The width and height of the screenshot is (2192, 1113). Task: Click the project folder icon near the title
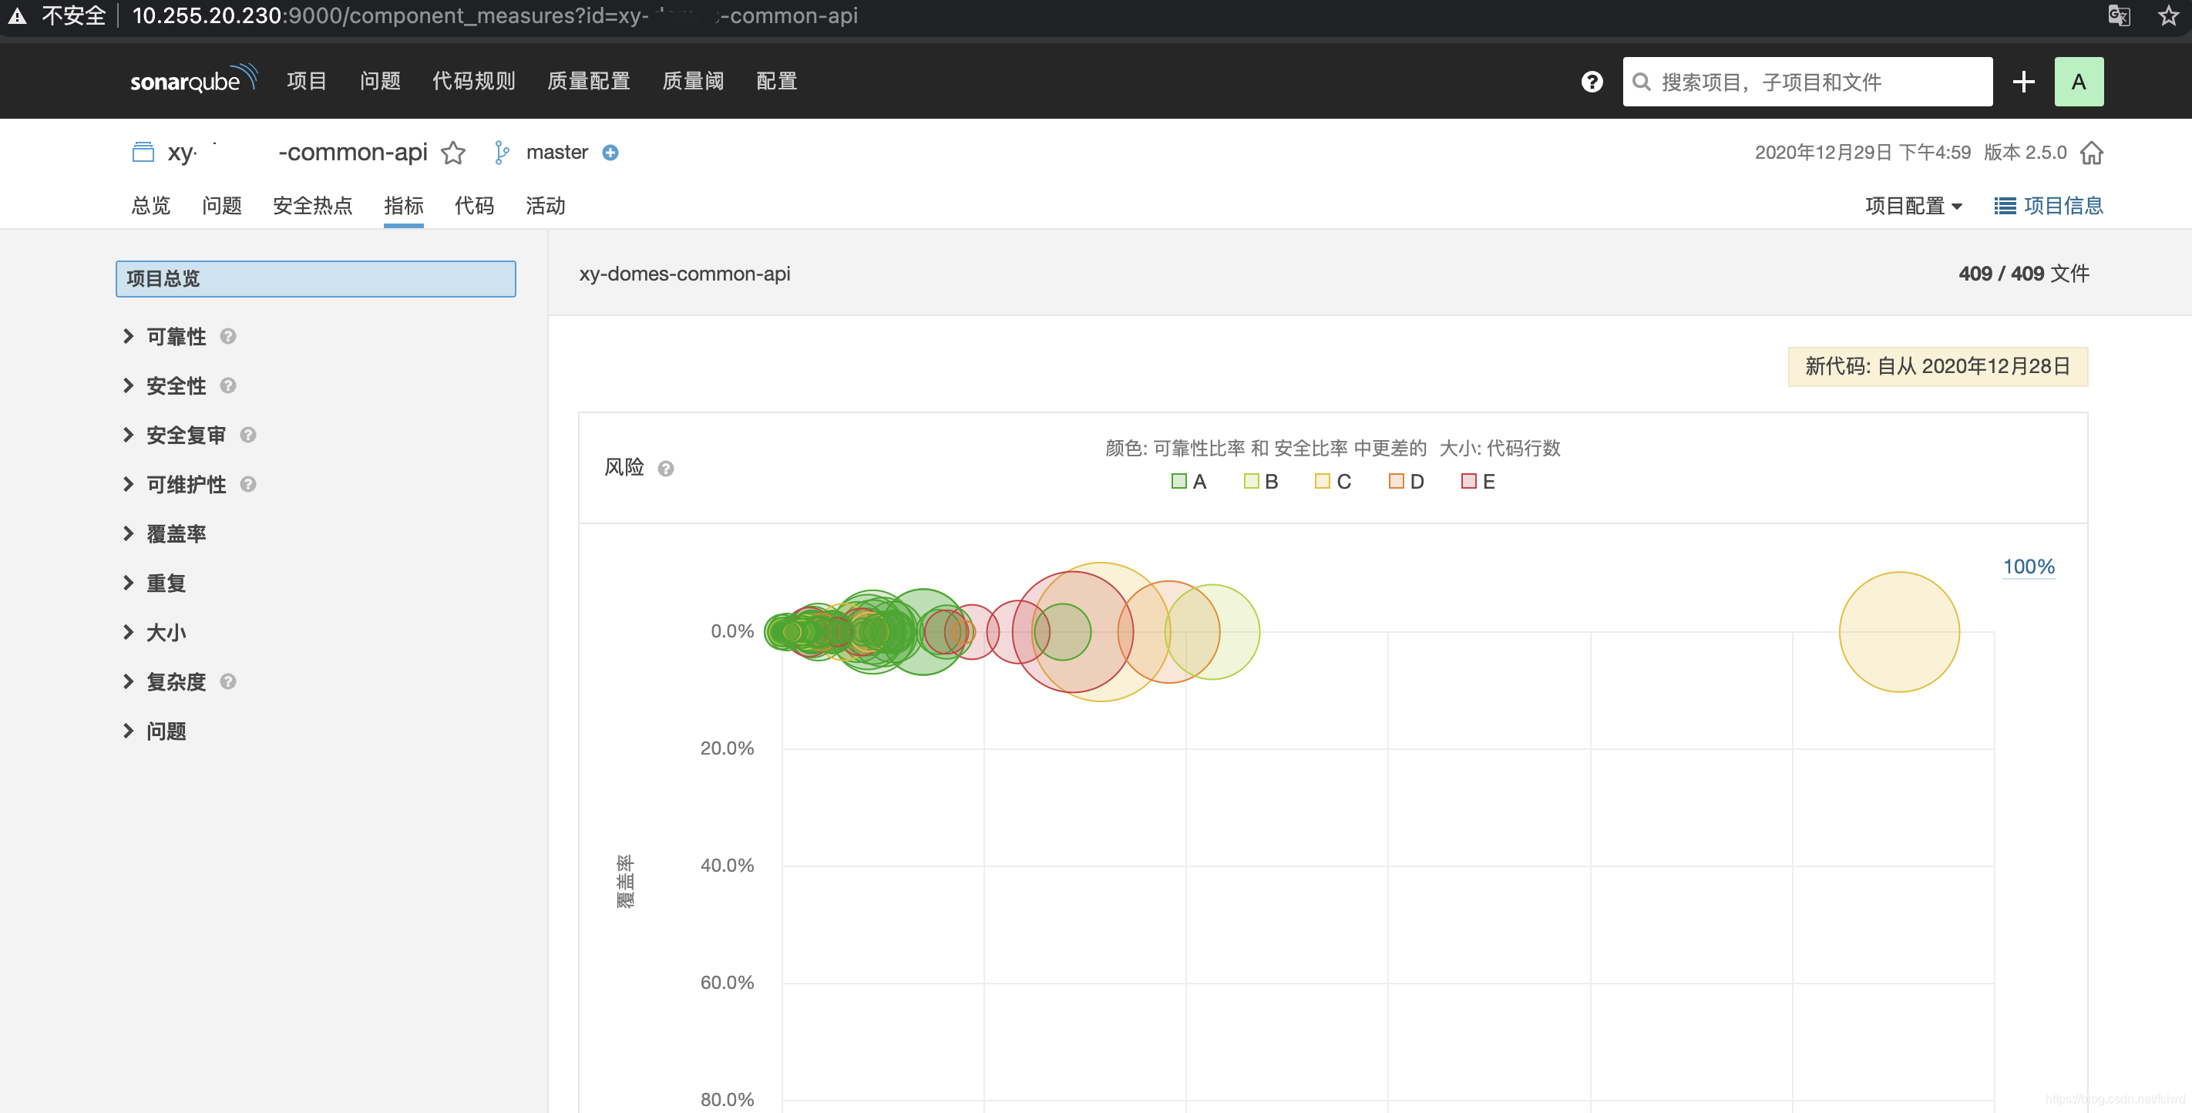click(x=143, y=153)
